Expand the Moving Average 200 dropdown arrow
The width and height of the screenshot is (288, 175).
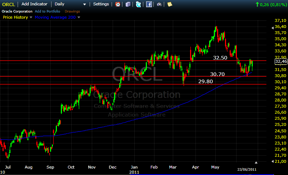pos(79,17)
